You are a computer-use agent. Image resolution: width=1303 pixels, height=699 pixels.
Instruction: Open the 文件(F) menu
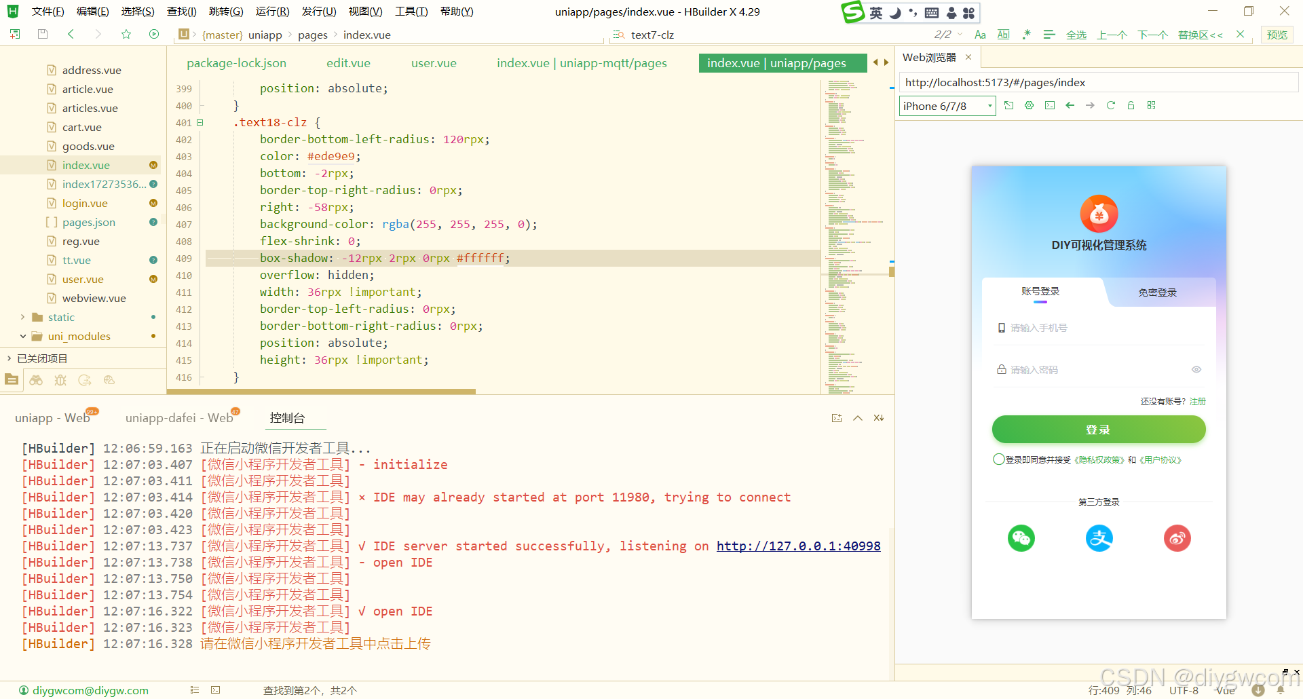point(48,12)
